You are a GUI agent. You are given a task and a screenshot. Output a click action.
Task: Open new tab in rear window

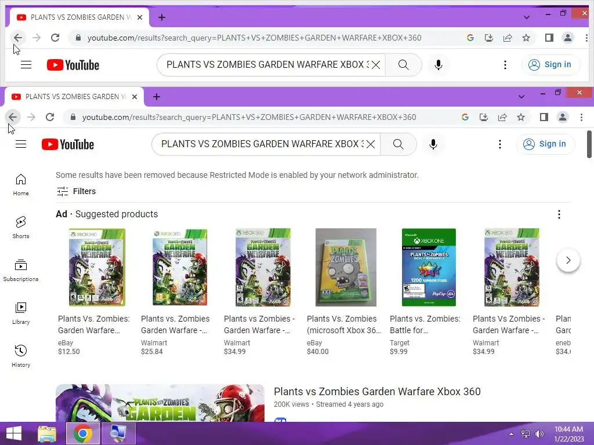(162, 17)
